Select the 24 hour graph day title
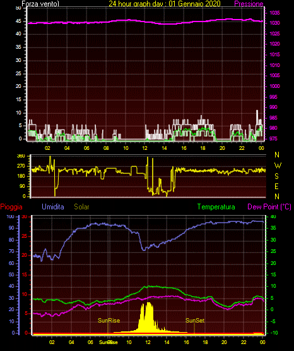 165,4
